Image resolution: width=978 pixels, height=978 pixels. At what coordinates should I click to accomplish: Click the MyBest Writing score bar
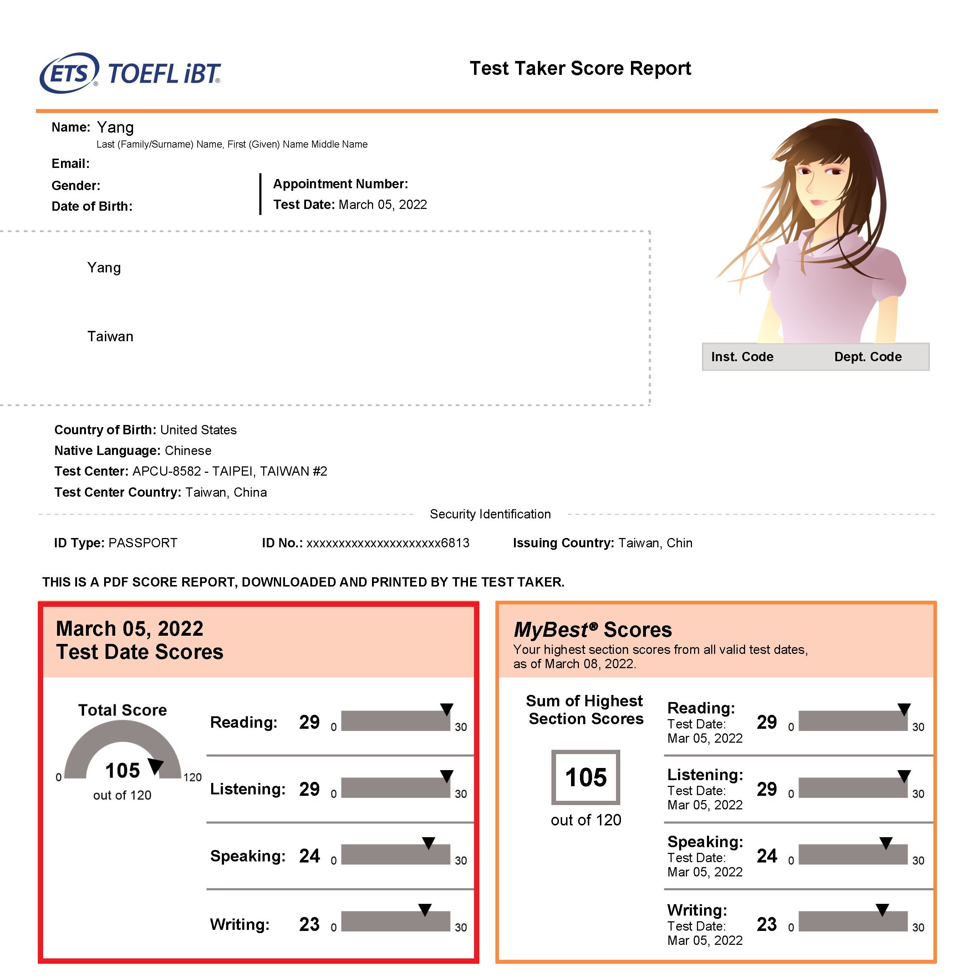click(x=853, y=921)
